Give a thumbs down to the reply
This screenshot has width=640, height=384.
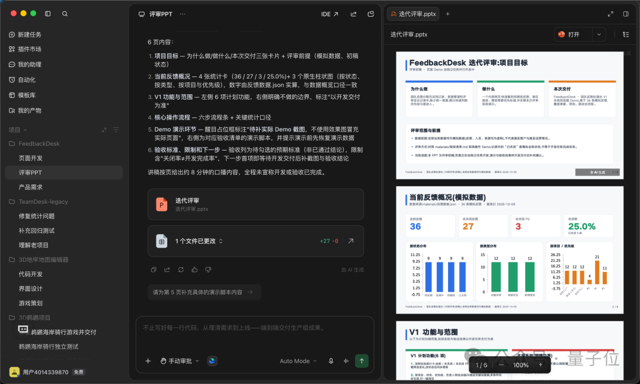pos(208,270)
